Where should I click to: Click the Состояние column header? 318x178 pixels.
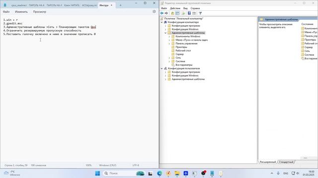coord(307,24)
